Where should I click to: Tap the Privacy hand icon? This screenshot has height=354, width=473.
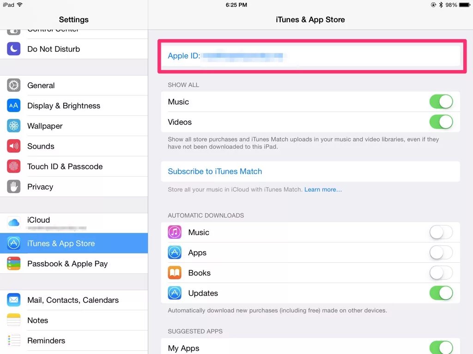click(x=13, y=187)
